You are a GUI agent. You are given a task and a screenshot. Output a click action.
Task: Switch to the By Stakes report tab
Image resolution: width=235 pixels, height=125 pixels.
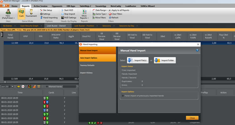(x=8, y=26)
